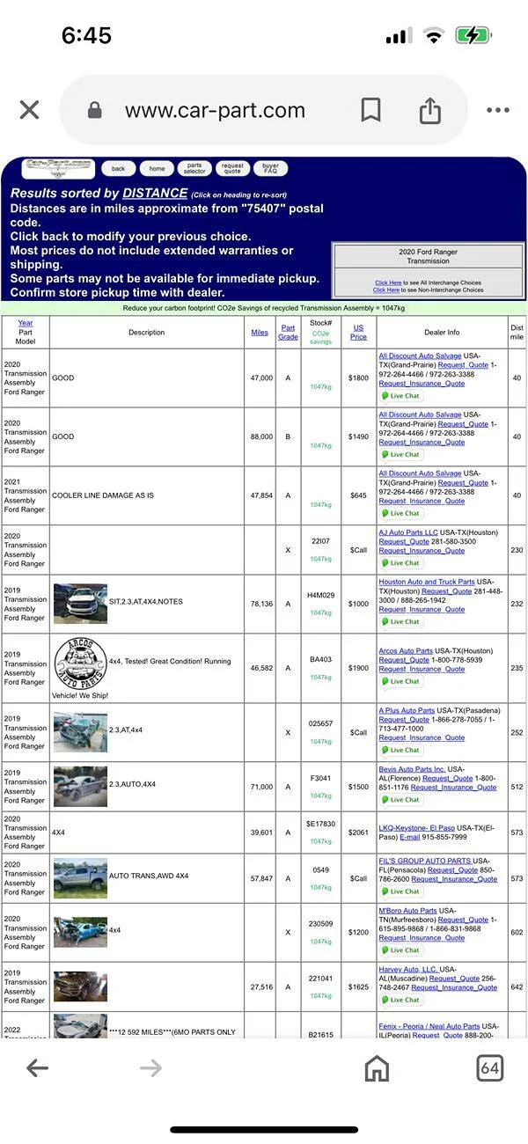528x1144 pixels.
Task: Click the request quote nav button
Action: [x=232, y=168]
